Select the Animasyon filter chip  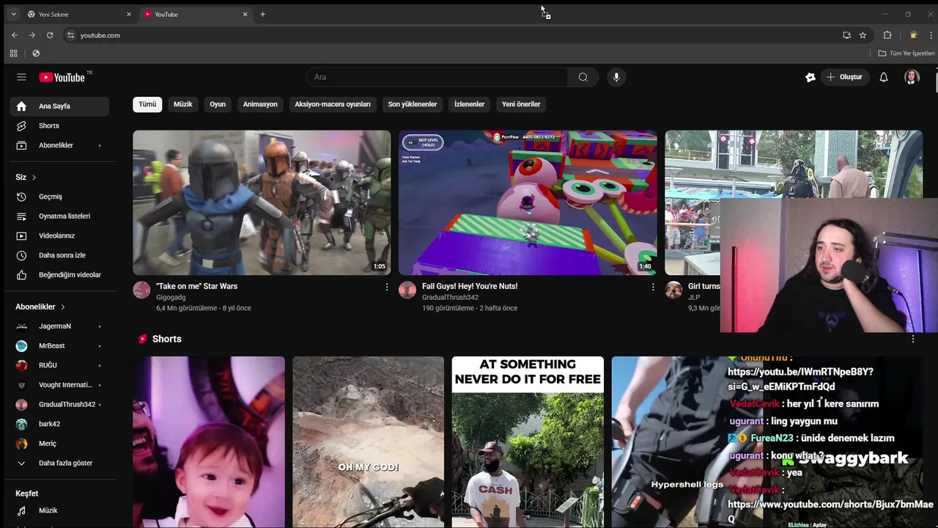(260, 104)
